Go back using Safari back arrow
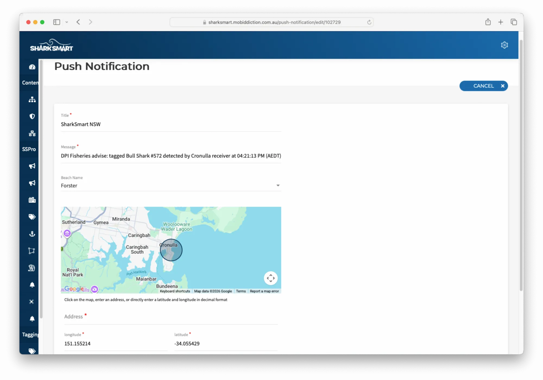The height and width of the screenshot is (380, 543). tap(78, 22)
